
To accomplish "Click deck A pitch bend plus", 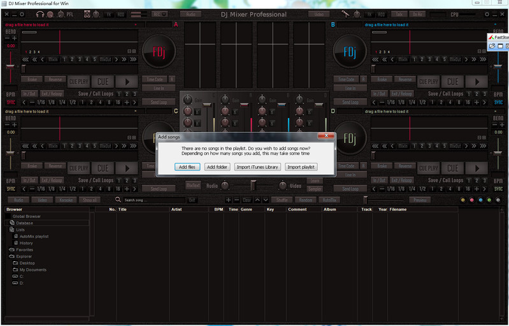I will 14,38.
